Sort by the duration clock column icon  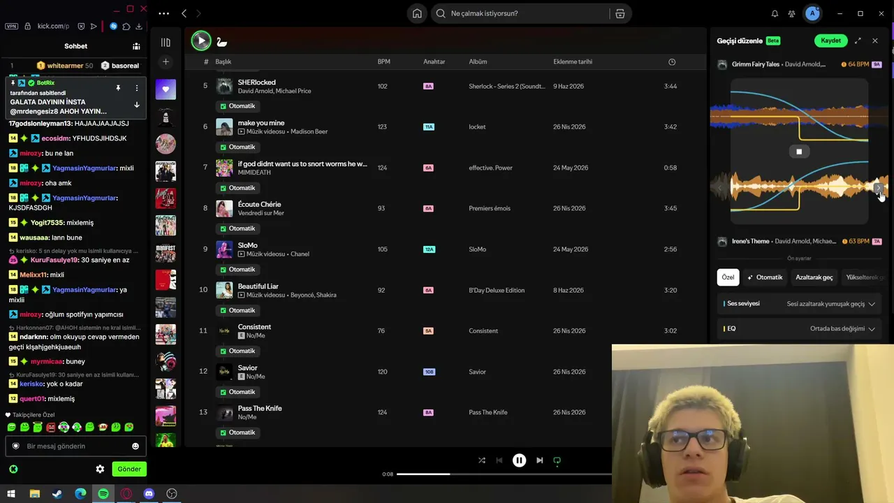pos(672,61)
